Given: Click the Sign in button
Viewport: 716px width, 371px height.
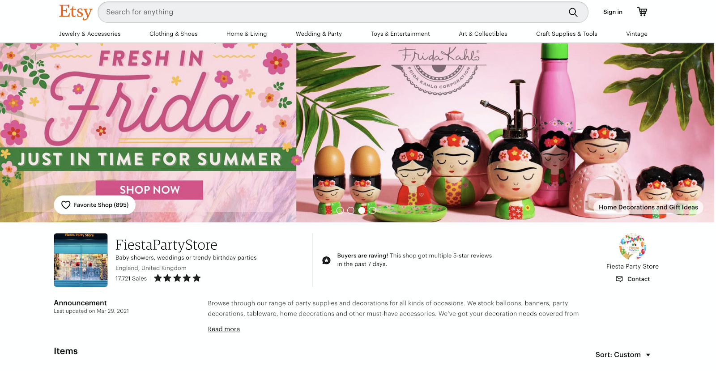Looking at the screenshot, I should click(x=613, y=12).
